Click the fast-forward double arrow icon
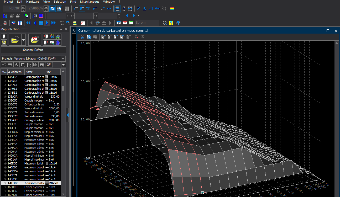Image resolution: width=340 pixels, height=197 pixels. (x=54, y=23)
